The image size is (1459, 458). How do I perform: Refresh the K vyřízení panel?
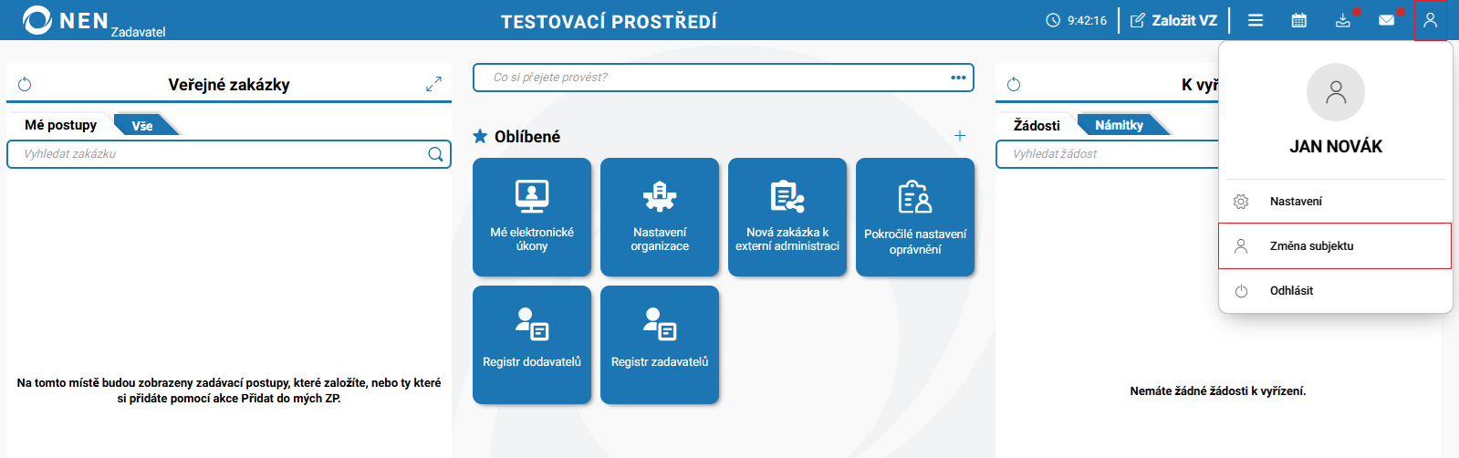click(1014, 85)
